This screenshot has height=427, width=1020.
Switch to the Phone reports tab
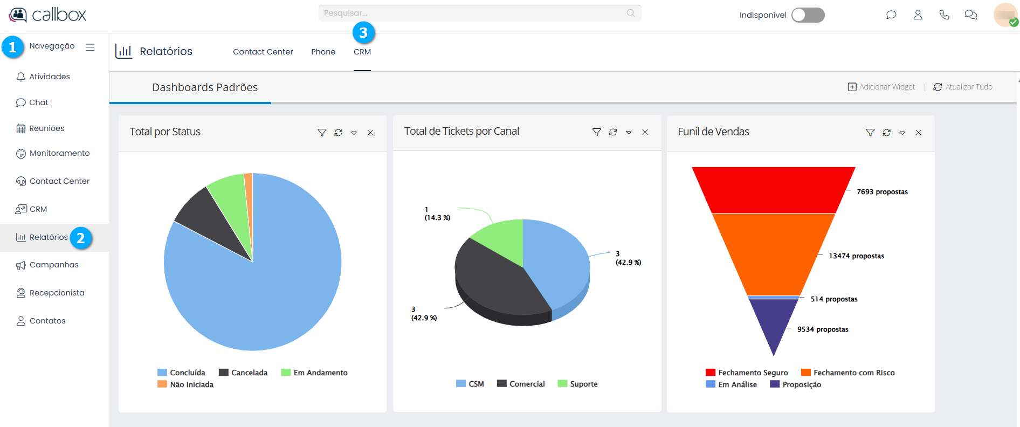click(323, 52)
